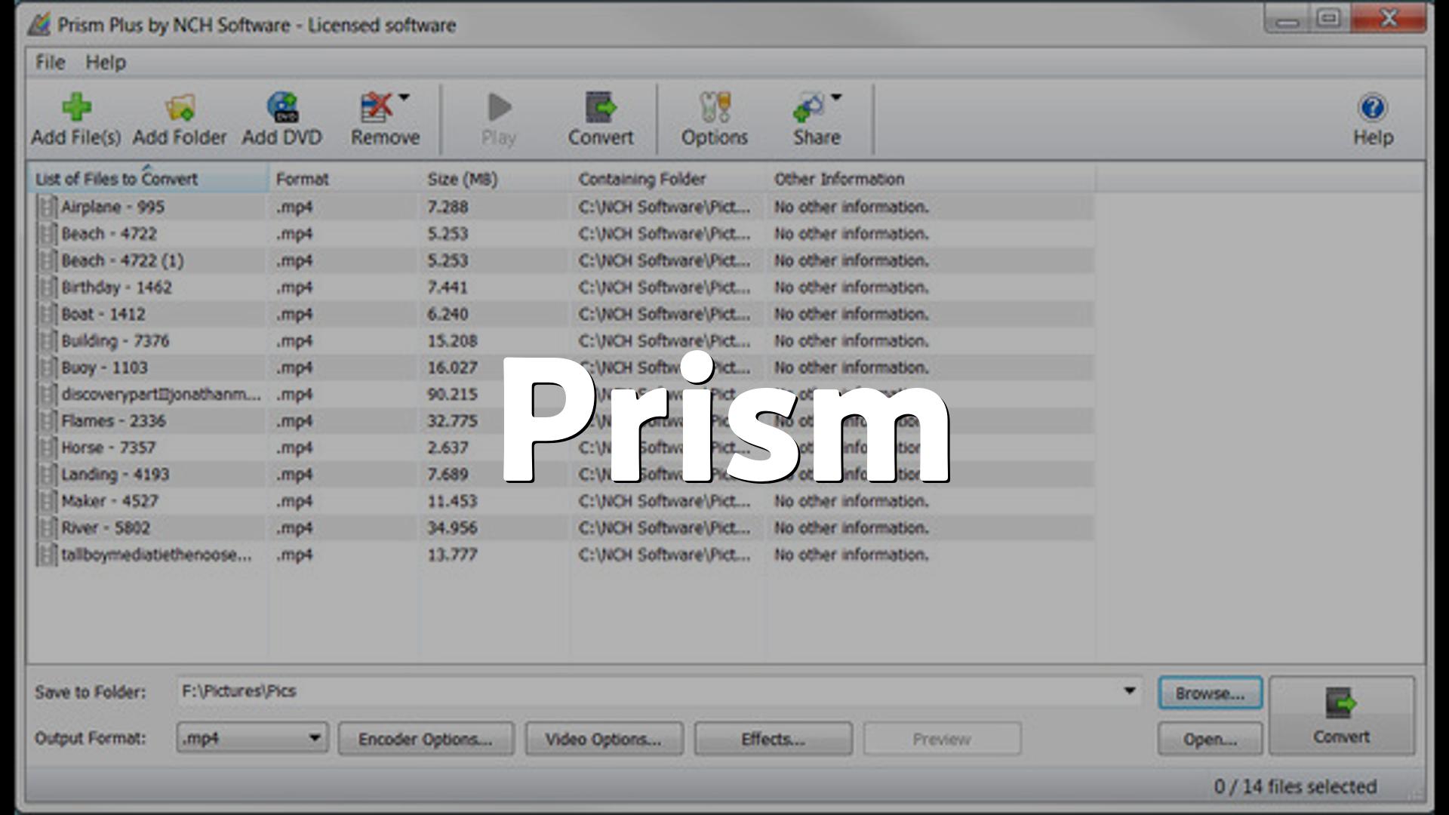1449x815 pixels.
Task: Select the Boat - 1412 file row
Action: pos(561,314)
